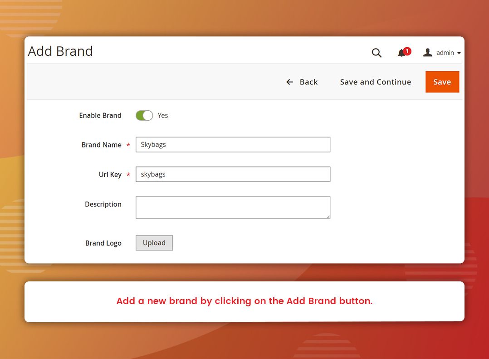Screen dimensions: 489x359
Task: Click the Brand Name field label
Action: coord(101,145)
